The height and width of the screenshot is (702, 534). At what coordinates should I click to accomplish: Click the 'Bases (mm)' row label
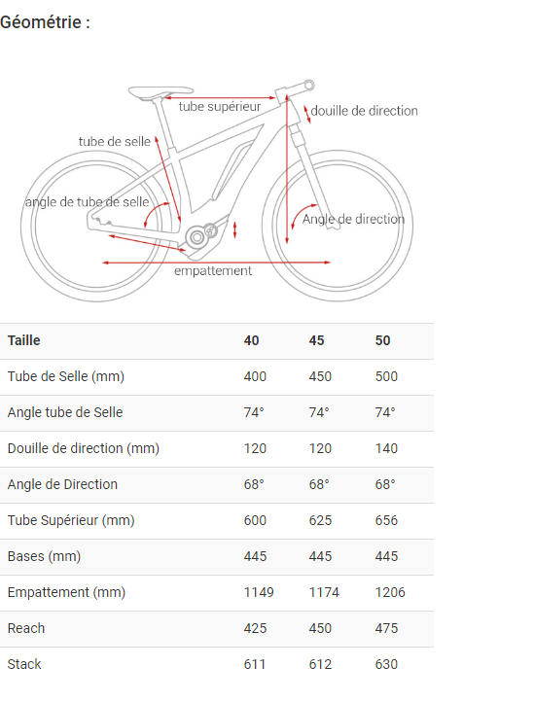[44, 556]
